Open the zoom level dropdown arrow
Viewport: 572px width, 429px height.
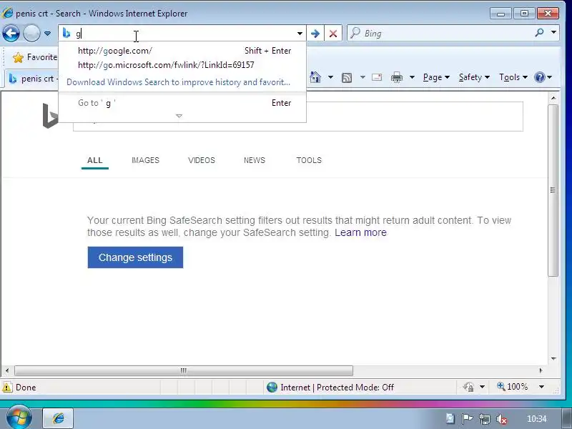[542, 387]
